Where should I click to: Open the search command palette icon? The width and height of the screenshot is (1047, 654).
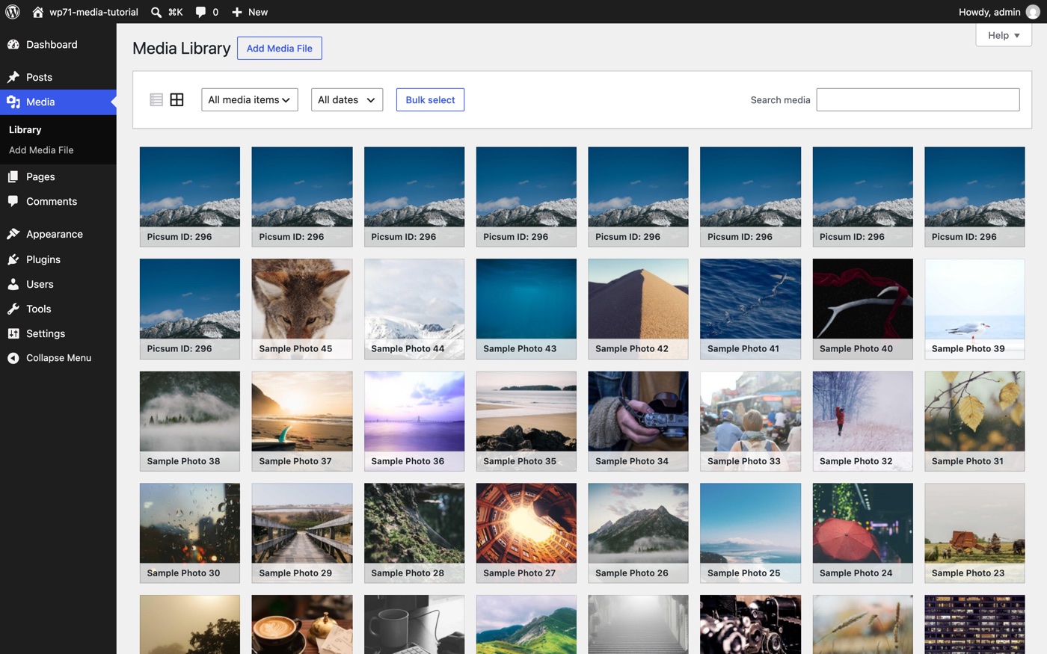156,12
